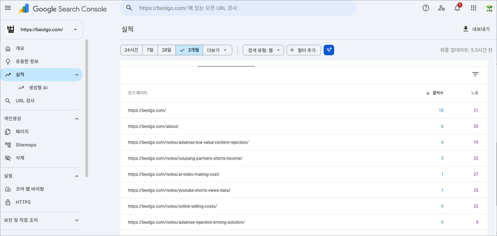Open the account profile avatar
This screenshot has width=497, height=236.
click(x=489, y=8)
